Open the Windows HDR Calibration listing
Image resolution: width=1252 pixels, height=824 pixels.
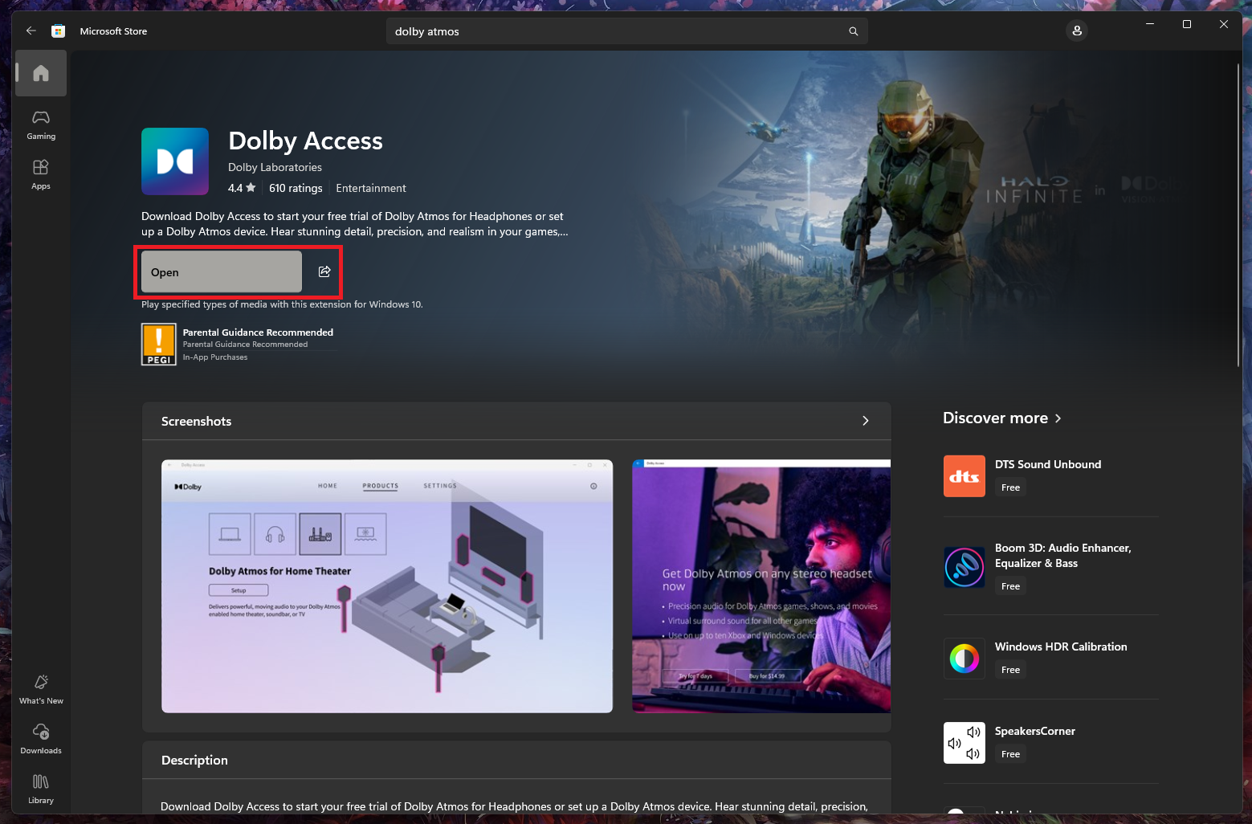tap(1060, 647)
